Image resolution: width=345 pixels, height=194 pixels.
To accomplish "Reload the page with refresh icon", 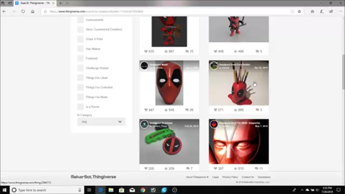I will (23, 12).
